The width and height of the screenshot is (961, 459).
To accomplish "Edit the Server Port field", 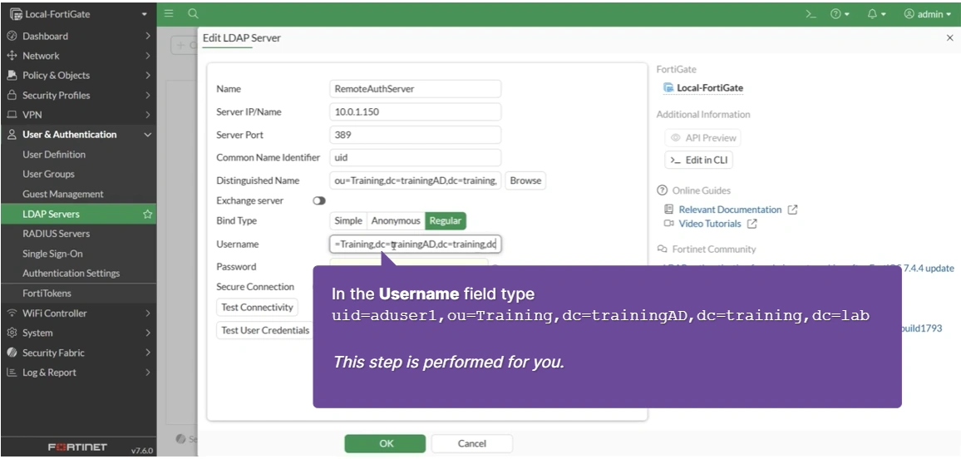I will pyautogui.click(x=415, y=135).
